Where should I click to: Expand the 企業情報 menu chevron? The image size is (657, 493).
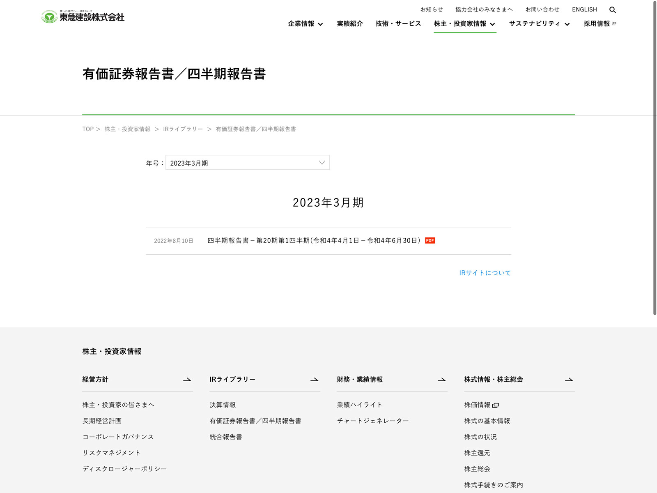pos(321,24)
